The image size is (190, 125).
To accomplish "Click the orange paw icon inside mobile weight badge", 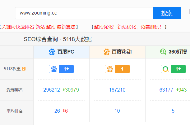I will click(110, 69).
